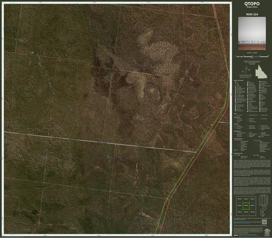Click the QTOPO map title
This screenshot has width=272, height=238.
252,4
